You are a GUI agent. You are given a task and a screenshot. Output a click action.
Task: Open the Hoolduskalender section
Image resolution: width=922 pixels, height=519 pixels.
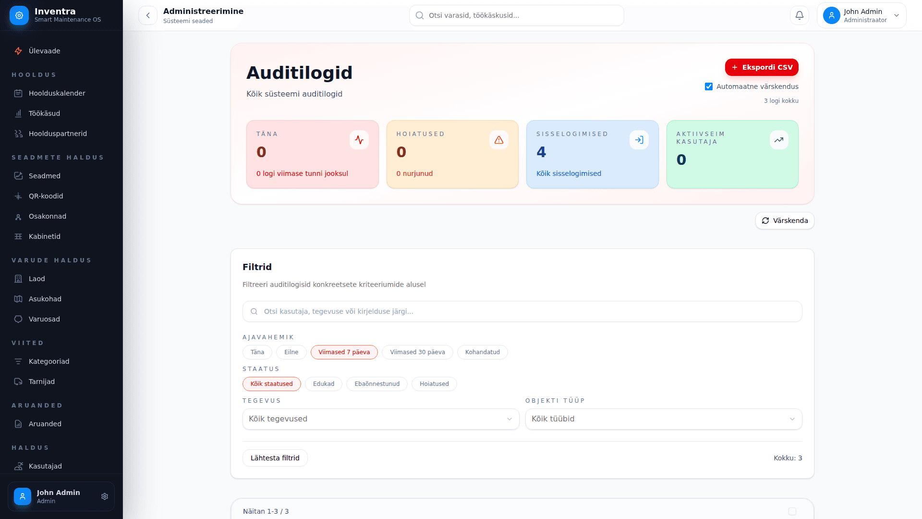(56, 93)
